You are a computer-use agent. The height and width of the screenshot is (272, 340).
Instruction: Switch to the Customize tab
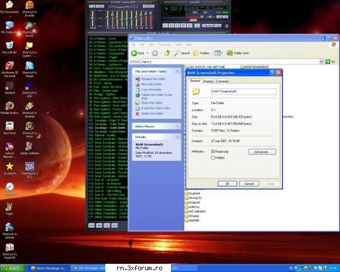click(222, 81)
